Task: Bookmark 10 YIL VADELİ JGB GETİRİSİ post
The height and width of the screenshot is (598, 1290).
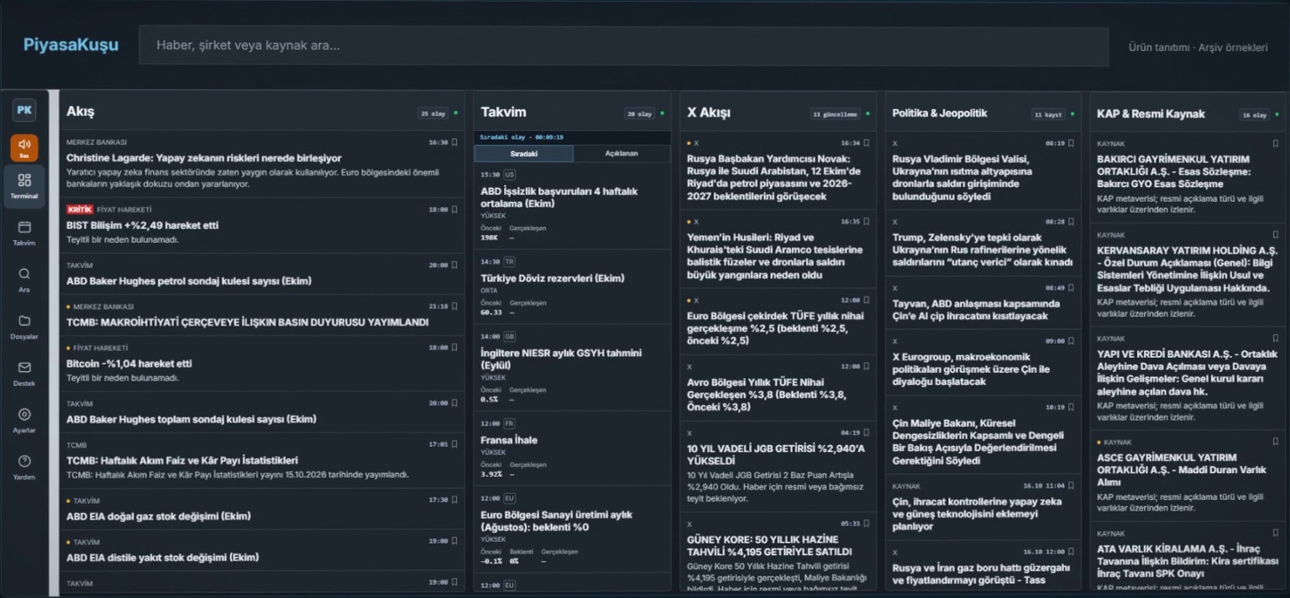Action: tap(866, 433)
